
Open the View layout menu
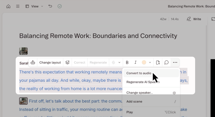tap(34, 6)
